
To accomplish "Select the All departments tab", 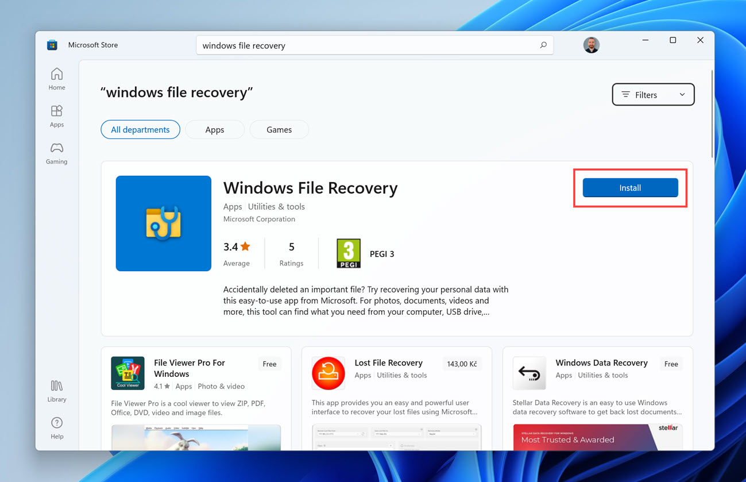I will [x=140, y=130].
